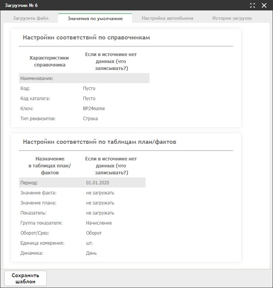Click the Характеристики справочника column header
This screenshot has height=288, width=273.
tap(49, 61)
